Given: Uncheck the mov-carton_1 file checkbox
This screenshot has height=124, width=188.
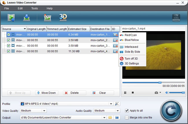Looking at the screenshot, I should 8,35.
